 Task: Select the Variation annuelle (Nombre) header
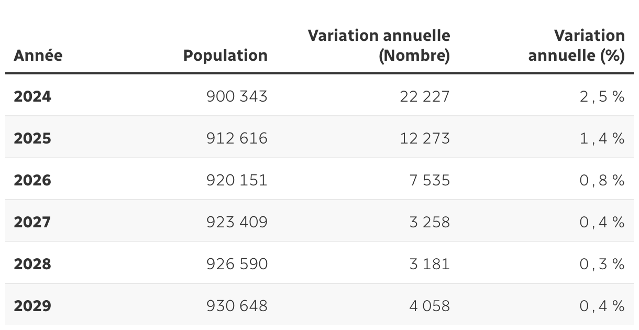379,46
